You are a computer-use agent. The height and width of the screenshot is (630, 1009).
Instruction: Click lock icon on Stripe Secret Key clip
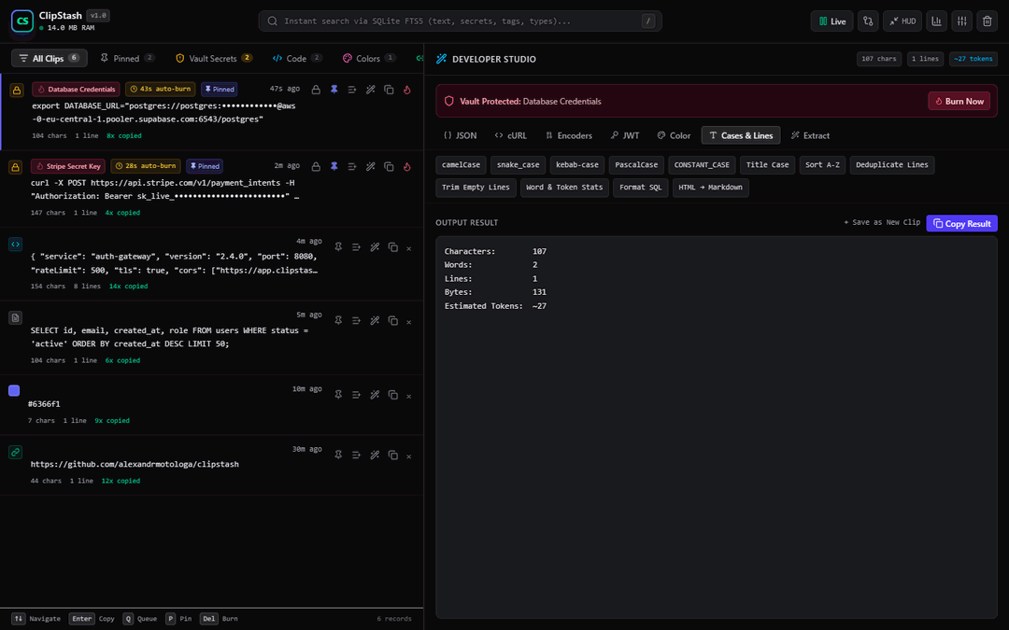tap(316, 166)
